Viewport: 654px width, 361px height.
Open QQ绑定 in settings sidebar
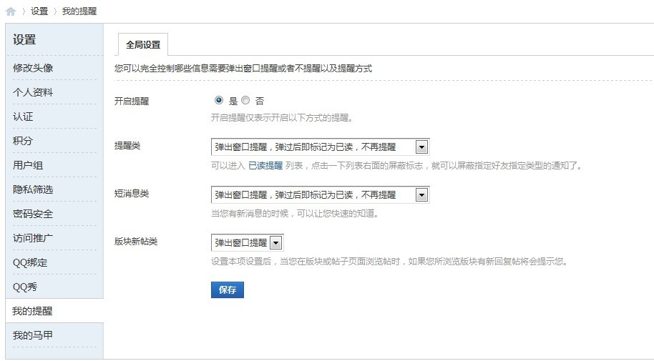click(x=30, y=262)
